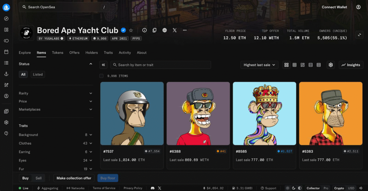Select the Listed status filter

38,75
